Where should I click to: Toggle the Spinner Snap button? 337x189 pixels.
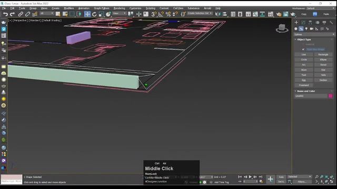click(175, 14)
